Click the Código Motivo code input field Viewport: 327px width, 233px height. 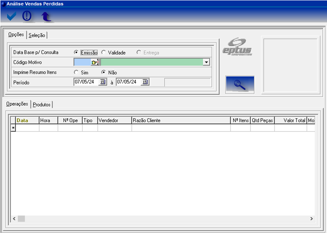point(82,62)
